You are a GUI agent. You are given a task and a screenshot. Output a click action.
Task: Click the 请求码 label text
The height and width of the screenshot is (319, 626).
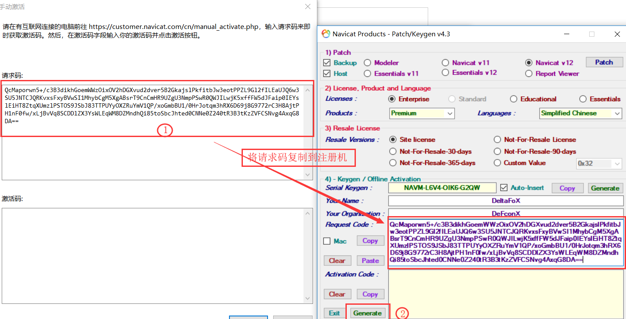pos(12,75)
